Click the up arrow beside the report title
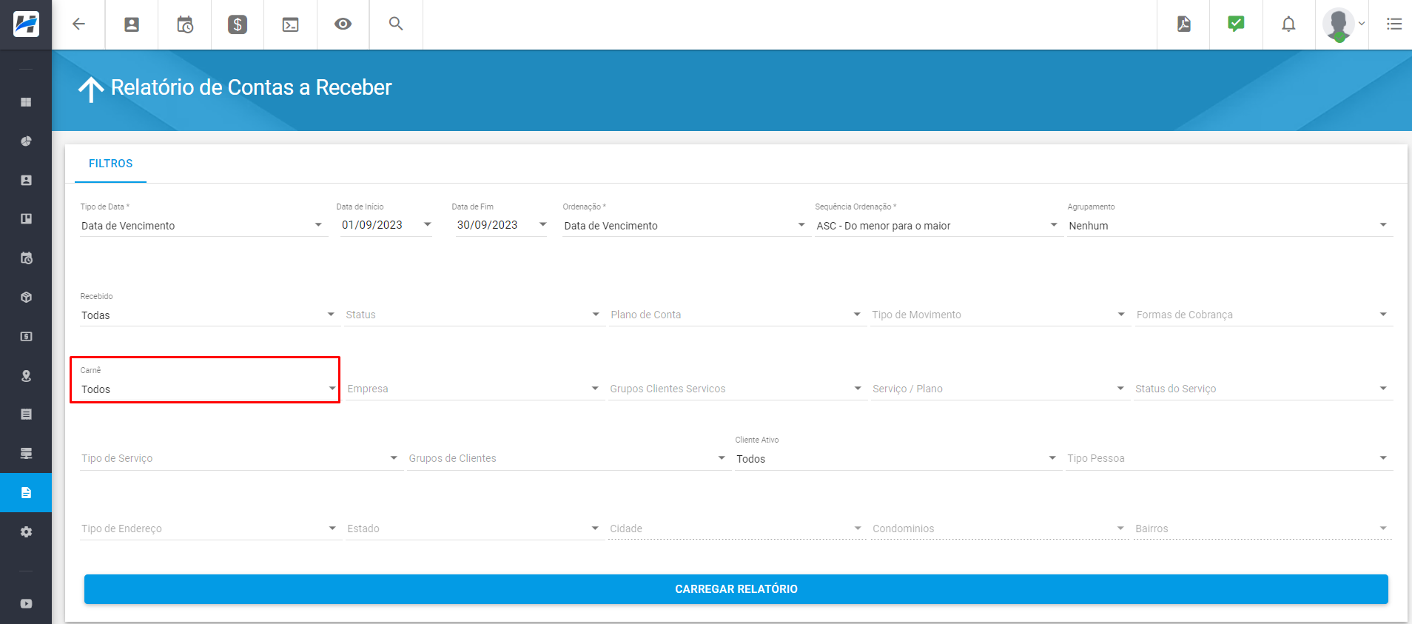This screenshot has height=624, width=1412. point(91,89)
